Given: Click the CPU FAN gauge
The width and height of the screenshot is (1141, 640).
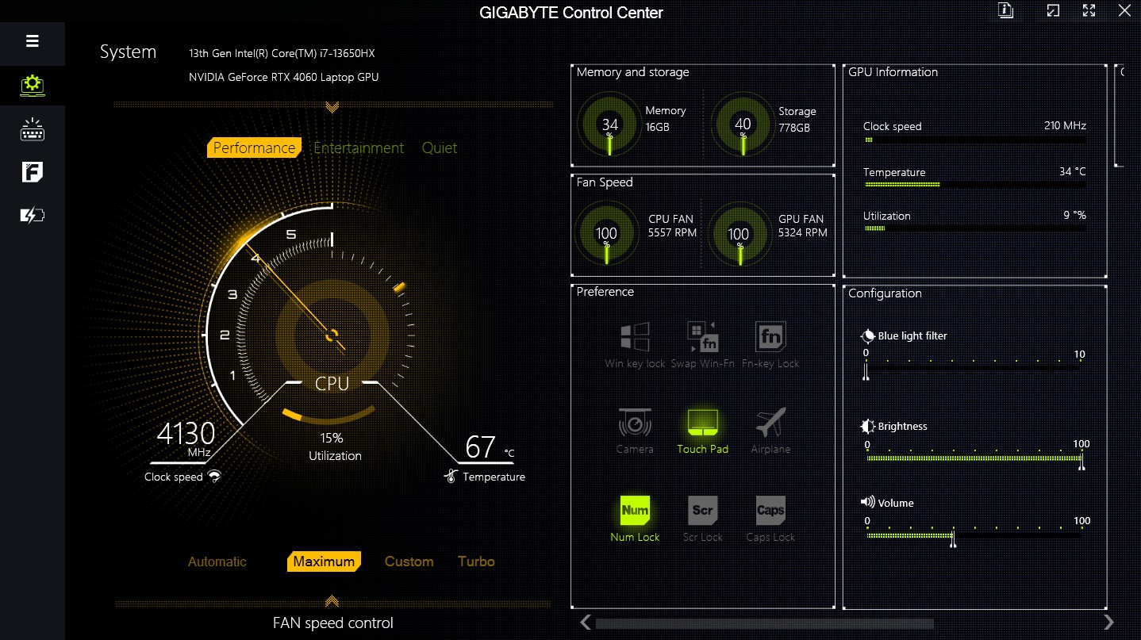Looking at the screenshot, I should [606, 233].
